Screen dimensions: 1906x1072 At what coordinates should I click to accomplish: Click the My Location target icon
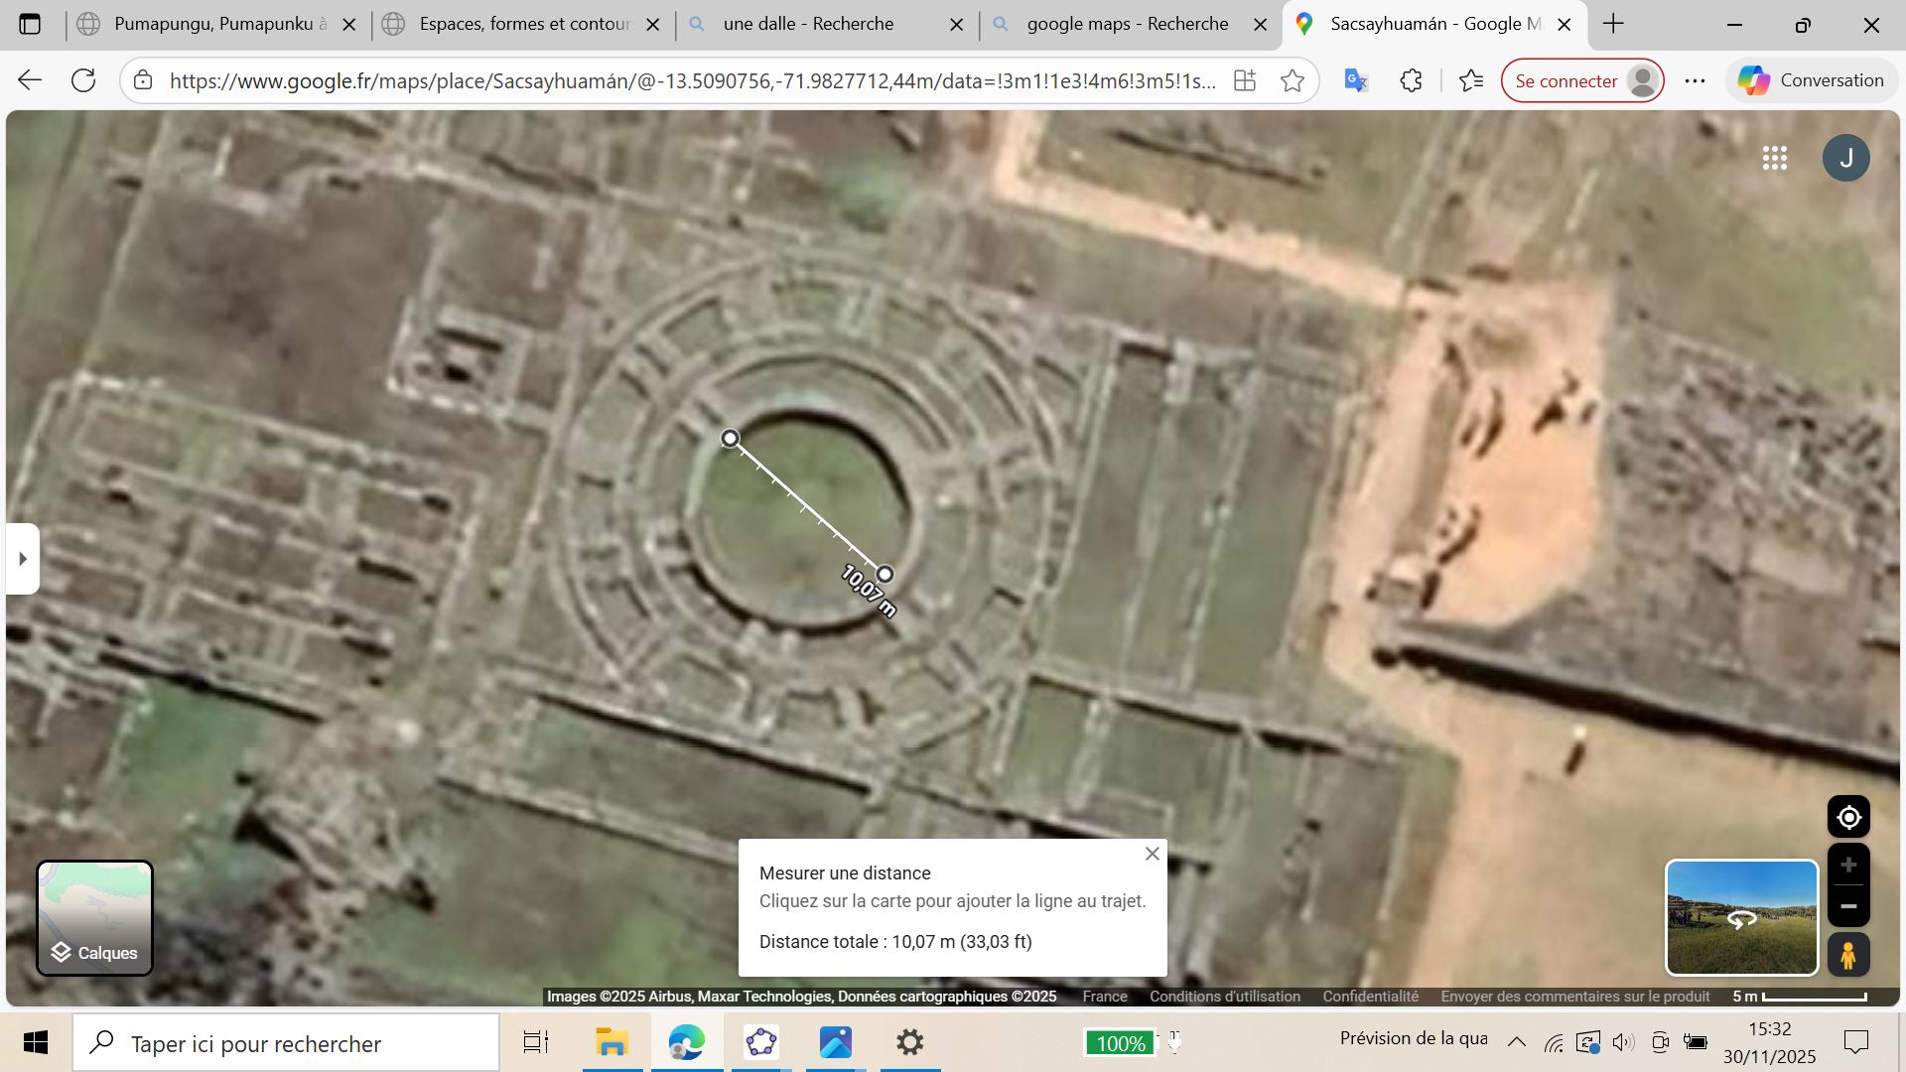pyautogui.click(x=1848, y=818)
